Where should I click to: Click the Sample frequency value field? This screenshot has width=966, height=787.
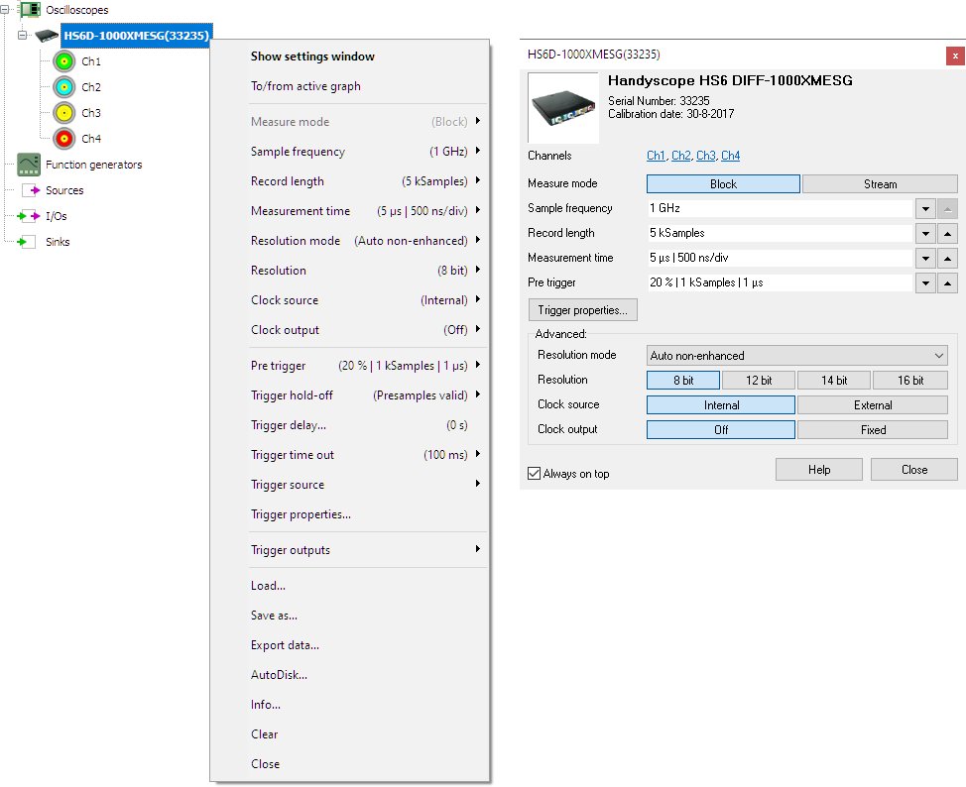click(780, 208)
